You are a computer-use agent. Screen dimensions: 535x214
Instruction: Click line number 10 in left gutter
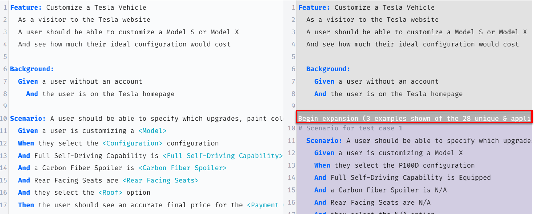coord(3,119)
